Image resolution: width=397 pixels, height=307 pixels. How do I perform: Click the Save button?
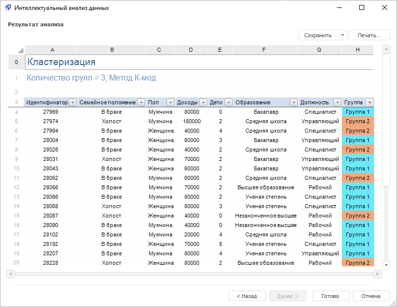click(x=318, y=35)
